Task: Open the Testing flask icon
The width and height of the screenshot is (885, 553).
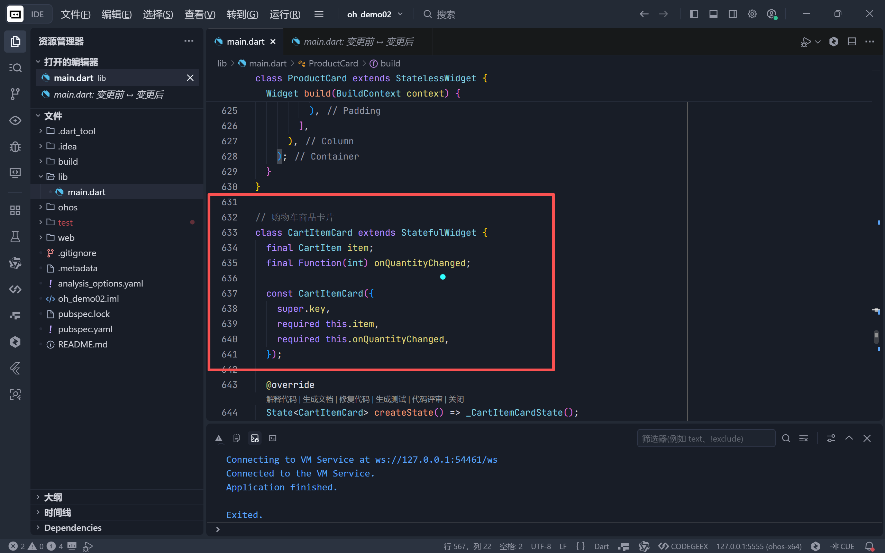Action: click(x=15, y=237)
